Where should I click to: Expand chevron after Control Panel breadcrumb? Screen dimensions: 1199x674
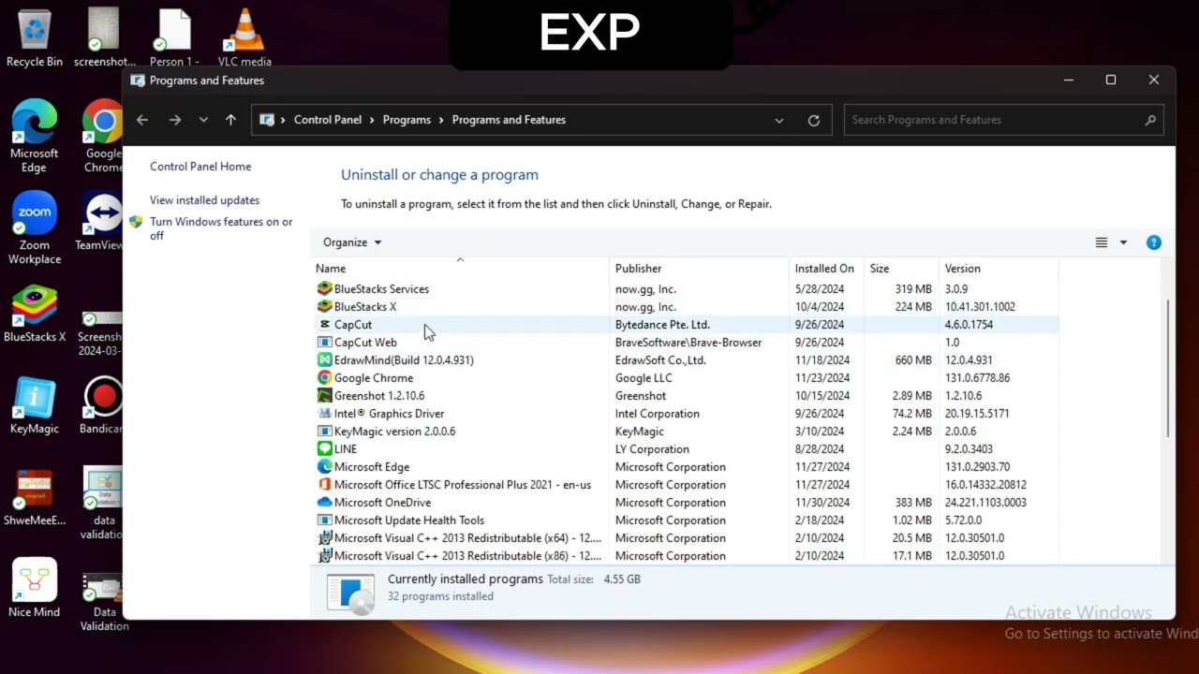[372, 120]
